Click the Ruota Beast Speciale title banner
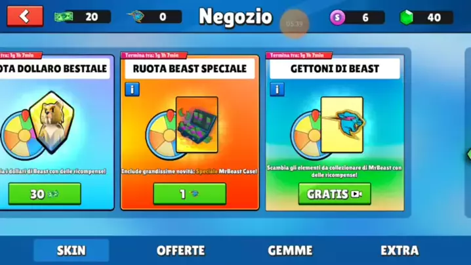This screenshot has width=471, height=265. pyautogui.click(x=190, y=69)
